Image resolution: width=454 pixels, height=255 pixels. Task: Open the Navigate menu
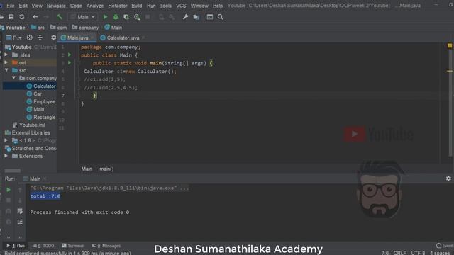coord(56,6)
